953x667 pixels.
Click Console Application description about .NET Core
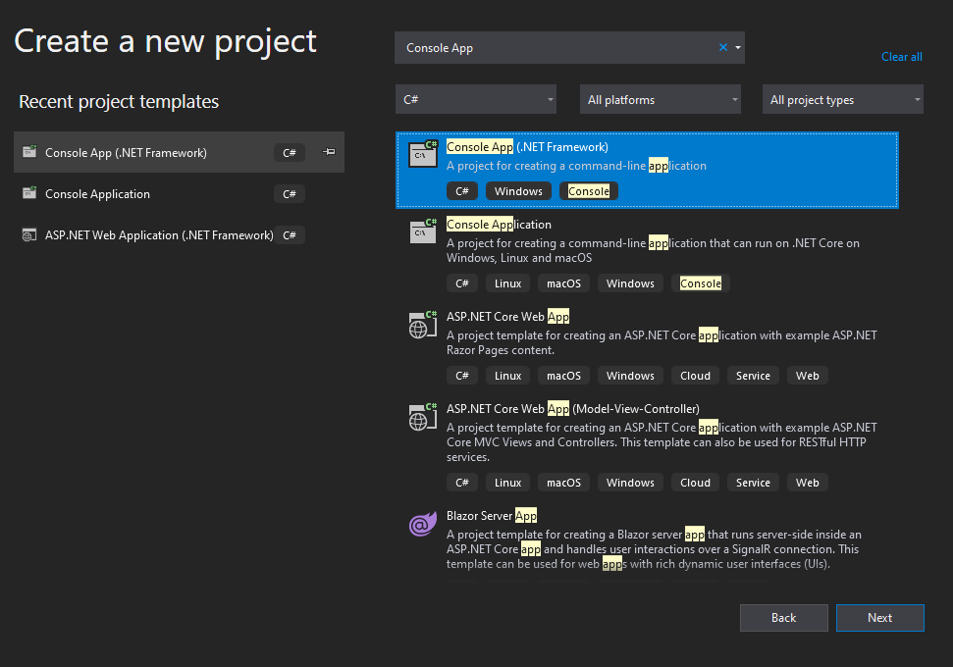pos(653,250)
